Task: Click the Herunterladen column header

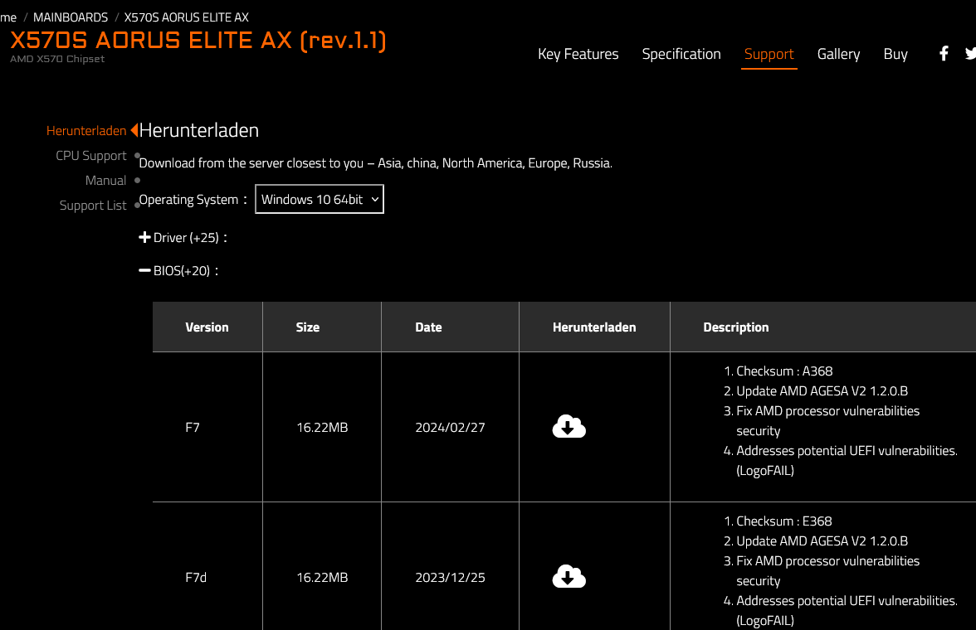Action: [x=594, y=327]
